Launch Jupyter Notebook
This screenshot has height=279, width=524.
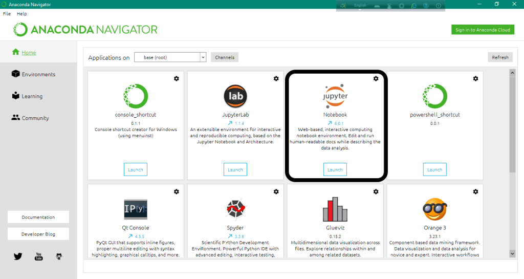tap(335, 169)
